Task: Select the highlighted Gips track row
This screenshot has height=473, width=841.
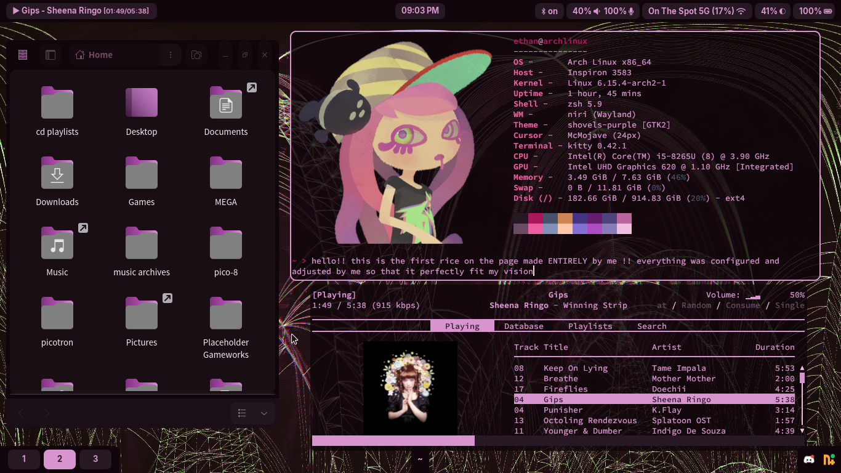Action: (654, 400)
